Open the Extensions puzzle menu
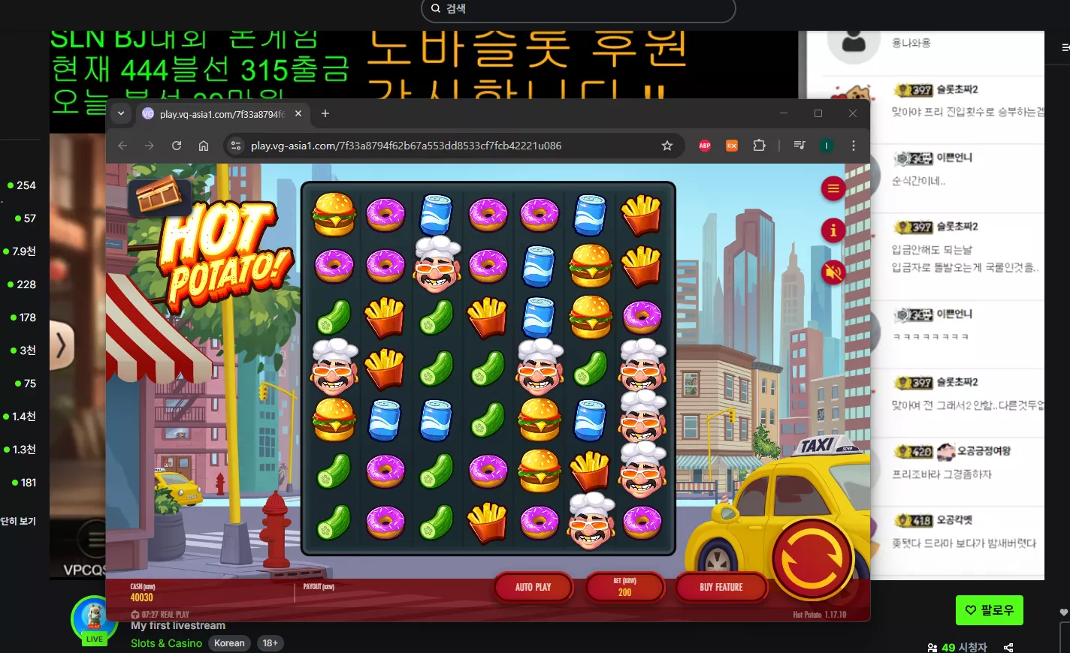 point(760,146)
